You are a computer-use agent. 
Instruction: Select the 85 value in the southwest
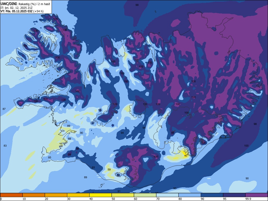tap(50, 157)
